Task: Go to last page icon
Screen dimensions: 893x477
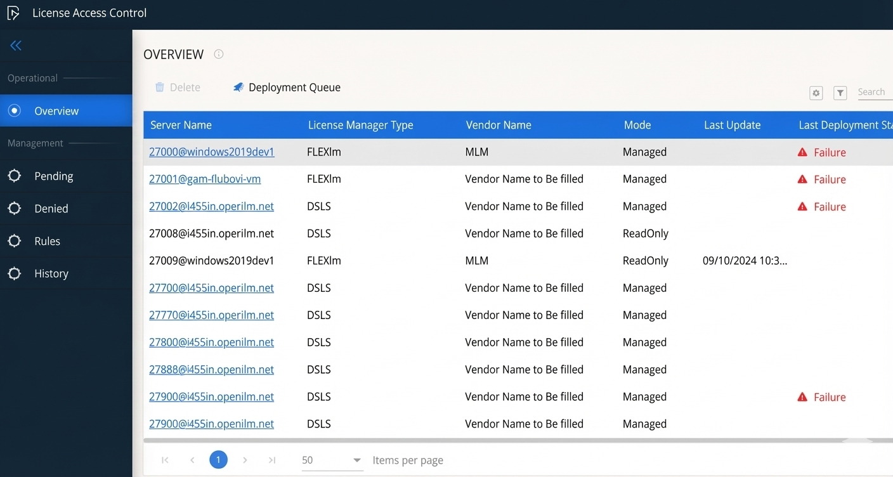Action: tap(272, 460)
